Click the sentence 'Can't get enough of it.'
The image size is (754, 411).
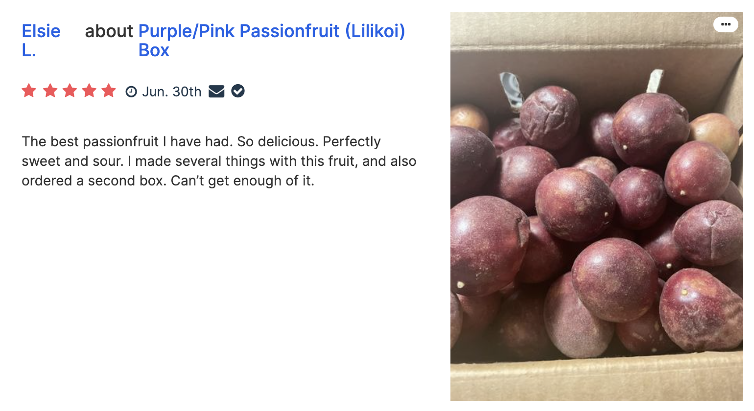(x=242, y=181)
